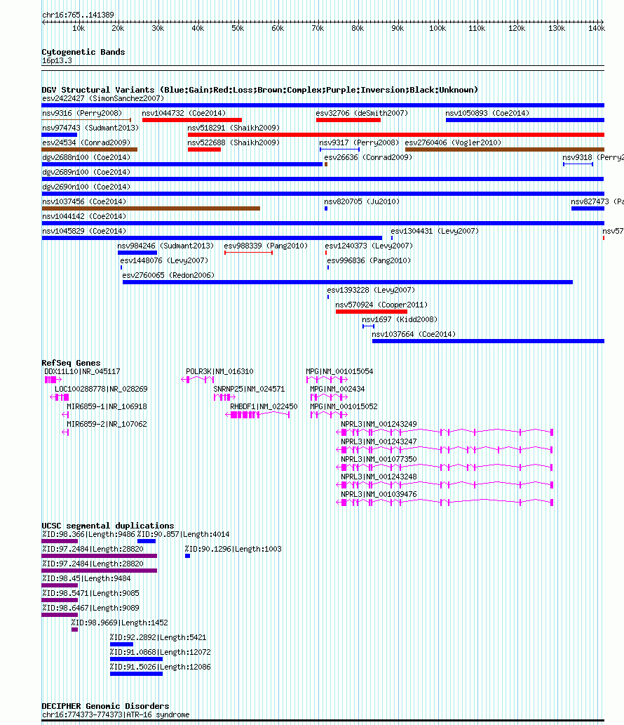The image size is (624, 725).
Task: Click the 16p13.3 band label
Action: pyautogui.click(x=57, y=61)
